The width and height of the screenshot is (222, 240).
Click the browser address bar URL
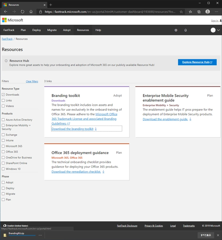110,11
